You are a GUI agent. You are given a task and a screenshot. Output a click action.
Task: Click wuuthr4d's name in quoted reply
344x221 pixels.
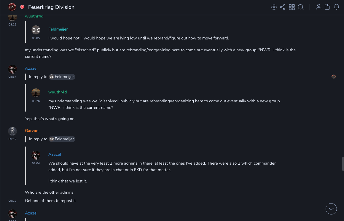pos(58,92)
